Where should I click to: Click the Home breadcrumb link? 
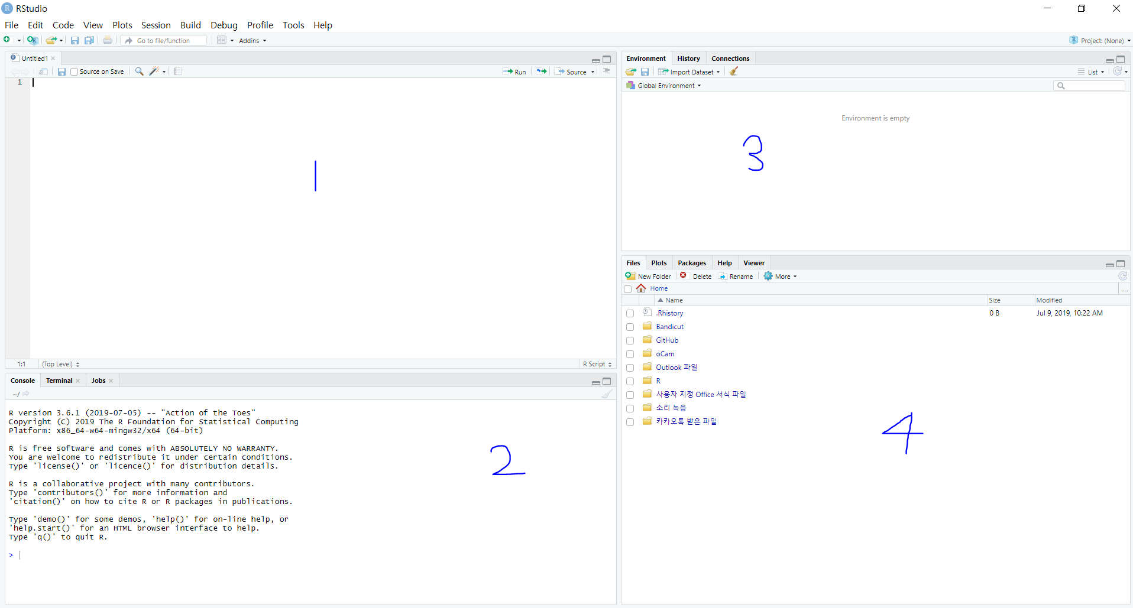click(x=659, y=288)
